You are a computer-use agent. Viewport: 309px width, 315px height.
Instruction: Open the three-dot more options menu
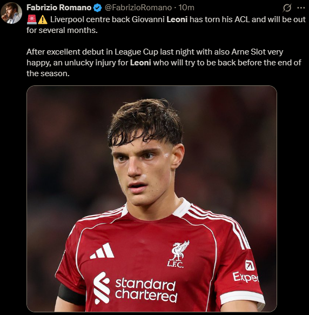pos(301,8)
